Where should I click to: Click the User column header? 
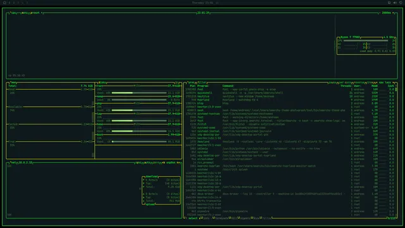pos(358,86)
